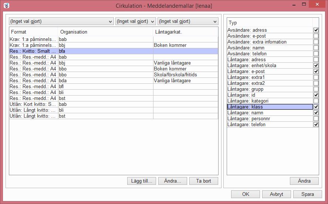Select Res.-medd.: A4 bbo Boken kommer row
Screen dimensions: 328x204
[114, 69]
